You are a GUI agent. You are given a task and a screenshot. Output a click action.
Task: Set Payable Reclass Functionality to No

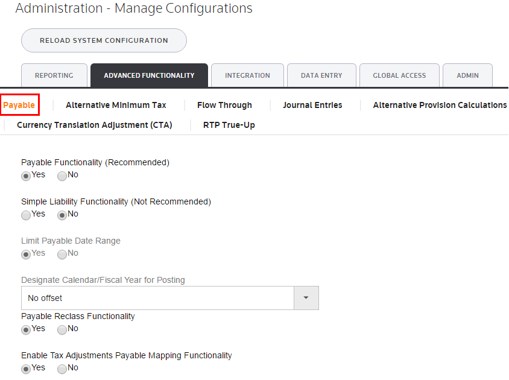pos(62,330)
